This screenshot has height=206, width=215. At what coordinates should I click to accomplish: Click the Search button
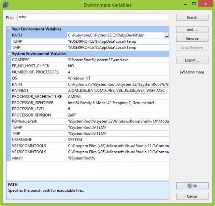click(x=192, y=17)
